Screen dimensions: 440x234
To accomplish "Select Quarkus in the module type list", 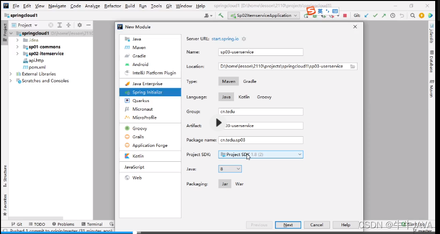I will pos(150,101).
